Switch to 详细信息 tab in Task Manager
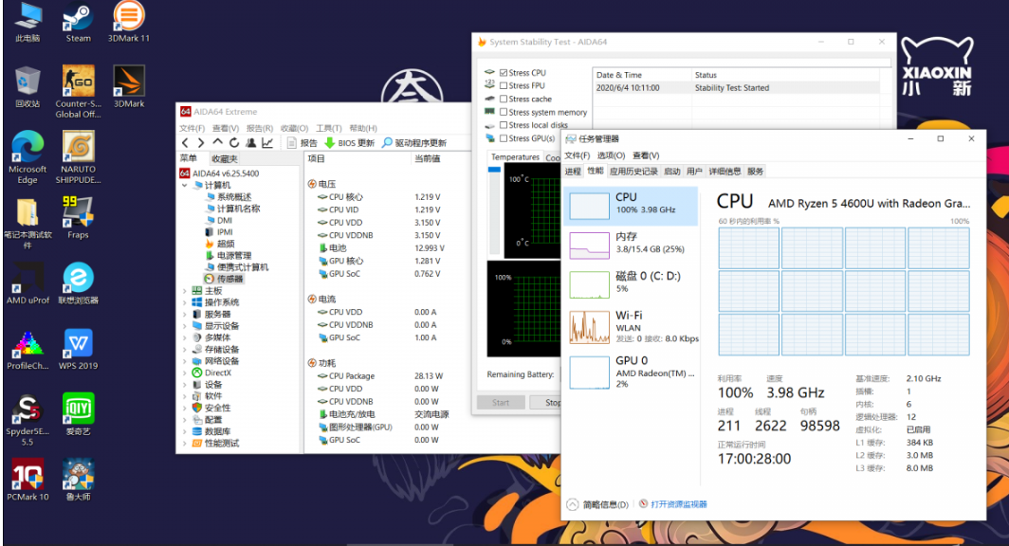The image size is (1009, 546). tap(725, 171)
